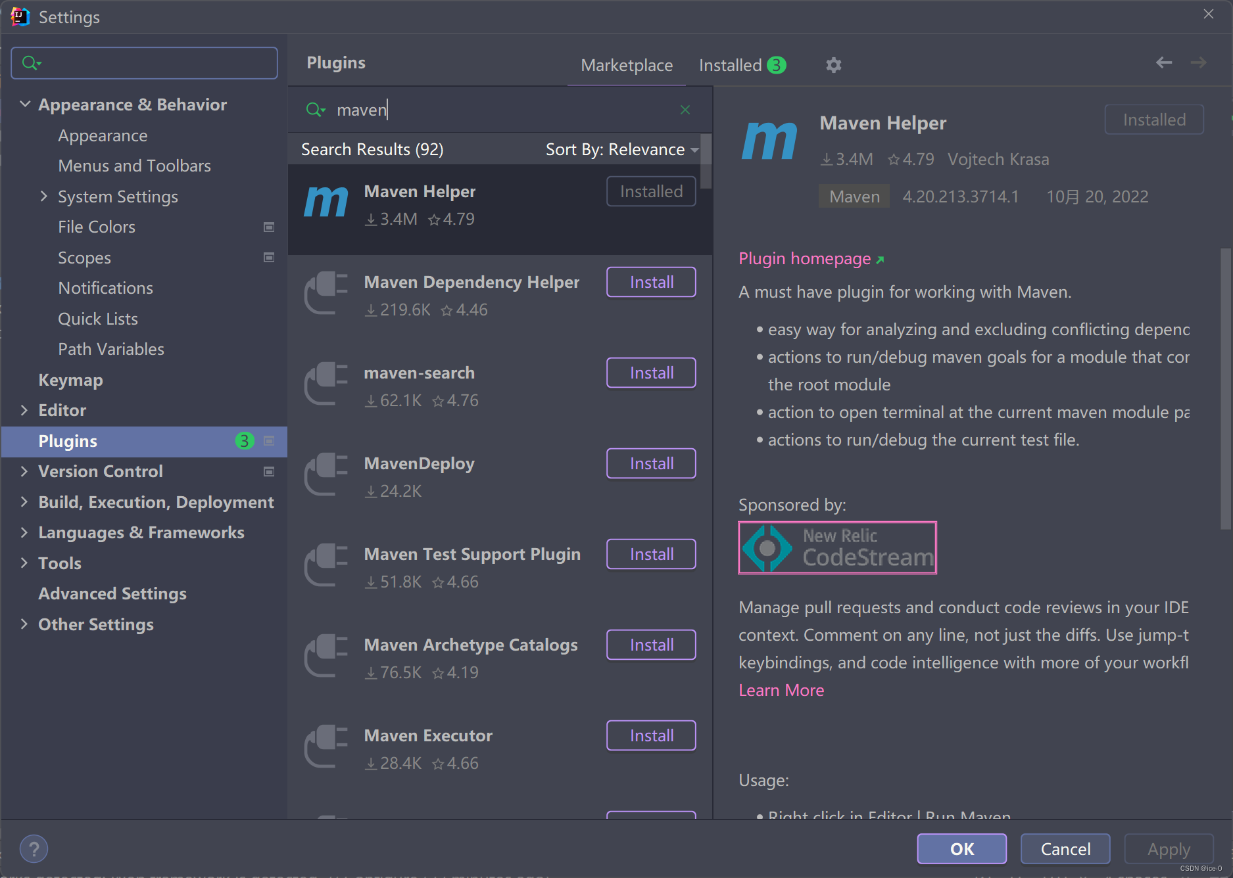Navigate back with the left arrow
Viewport: 1233px width, 878px height.
click(x=1164, y=62)
